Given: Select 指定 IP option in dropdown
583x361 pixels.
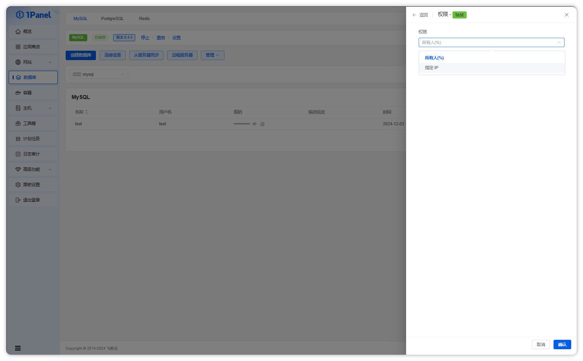Looking at the screenshot, I should click(x=432, y=68).
